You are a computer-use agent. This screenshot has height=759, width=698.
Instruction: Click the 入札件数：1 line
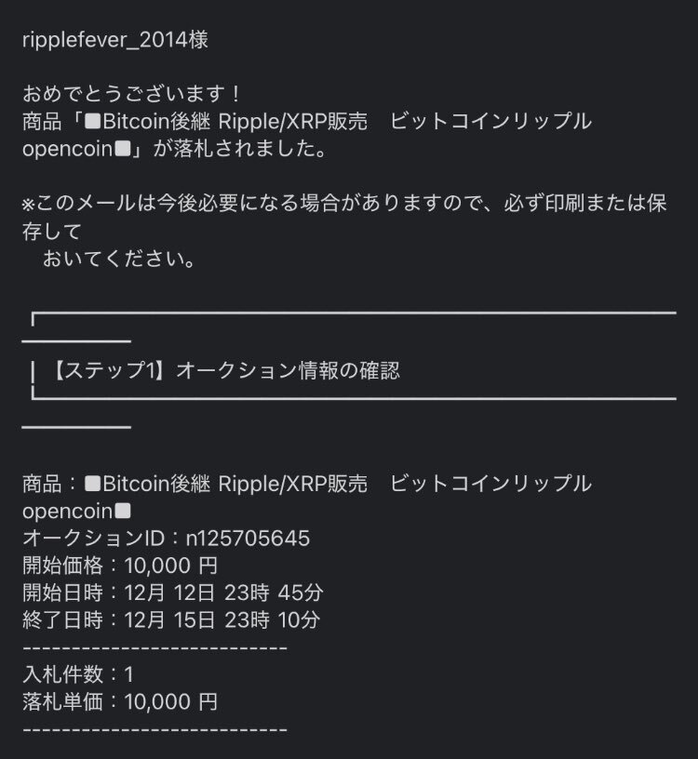tap(78, 674)
